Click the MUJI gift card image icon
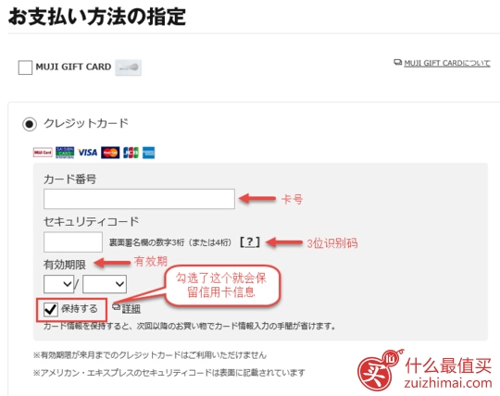The width and height of the screenshot is (500, 396). click(128, 68)
